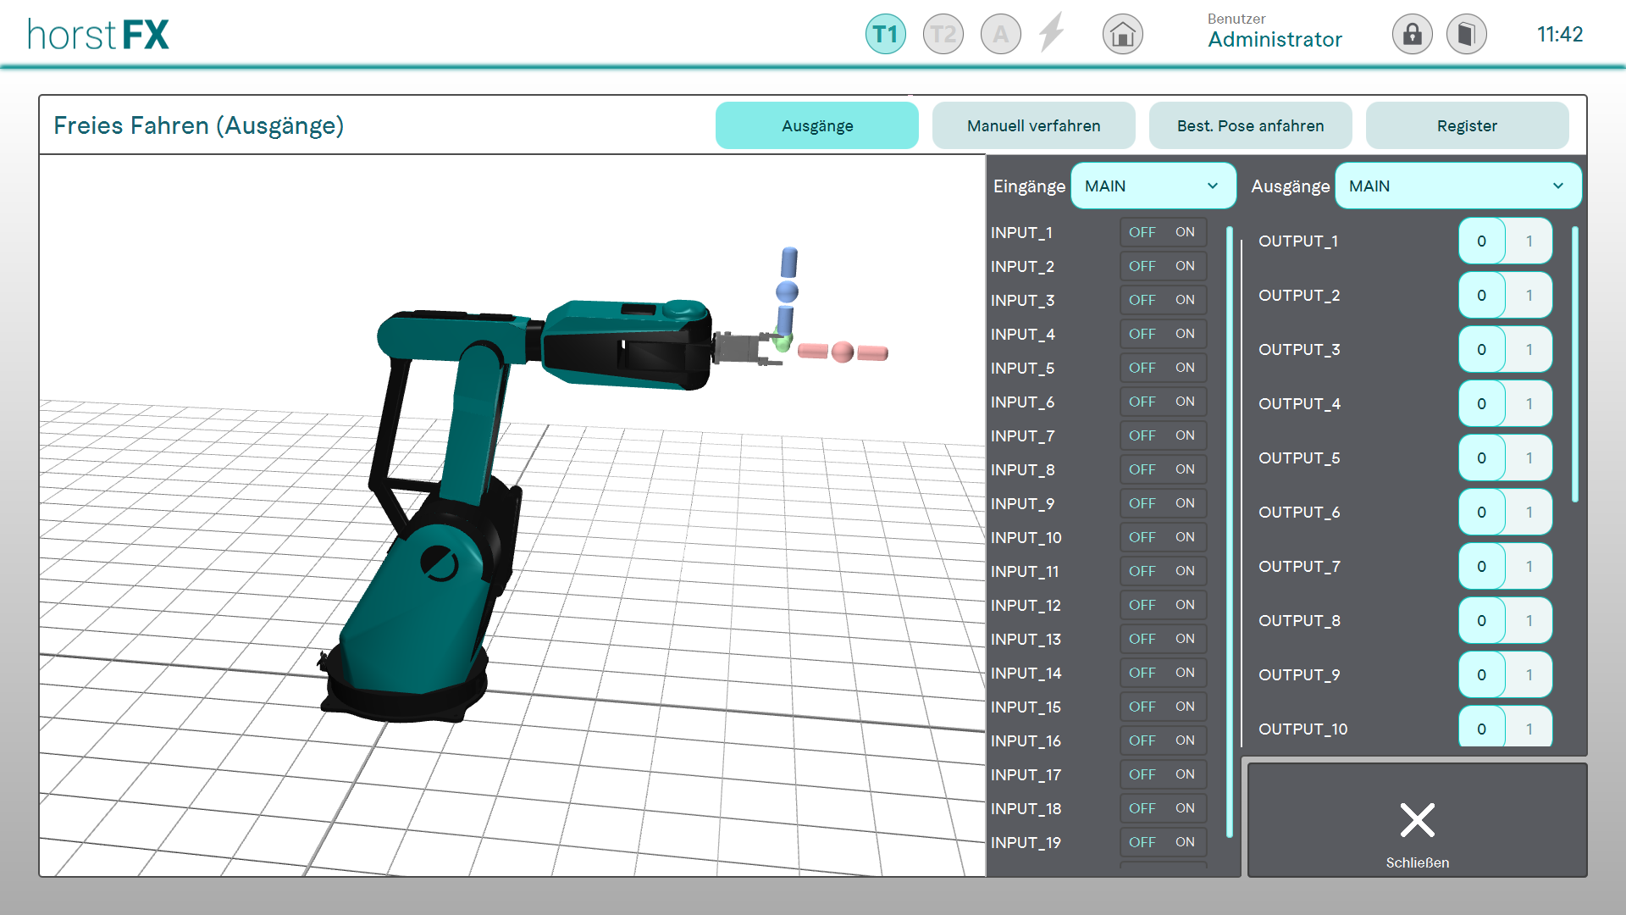Switch to Register tab
Image resolution: width=1626 pixels, height=915 pixels.
click(x=1467, y=125)
